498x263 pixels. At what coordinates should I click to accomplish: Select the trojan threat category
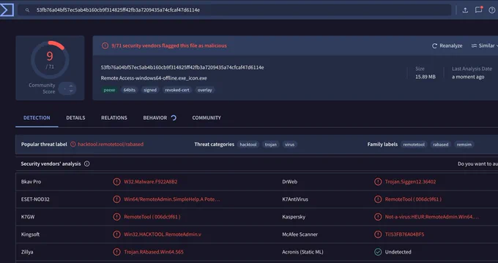coord(270,145)
